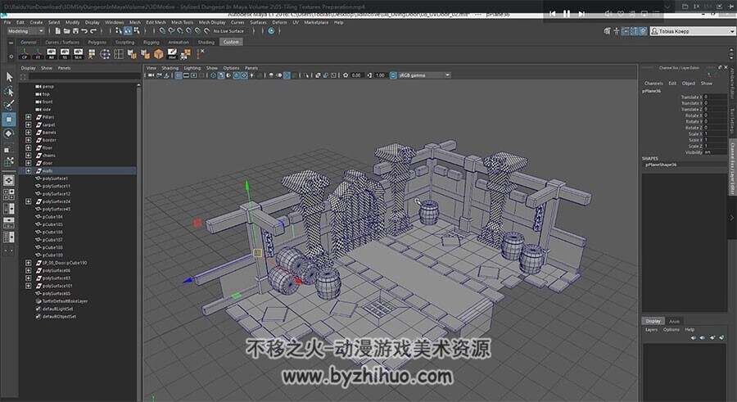Switch to Rigging shelf tab
The height and width of the screenshot is (402, 737).
coord(151,43)
